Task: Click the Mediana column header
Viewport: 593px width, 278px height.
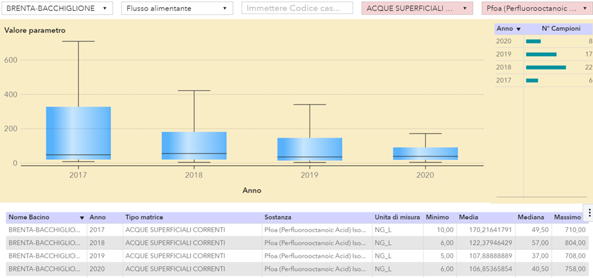Action: tap(530, 218)
